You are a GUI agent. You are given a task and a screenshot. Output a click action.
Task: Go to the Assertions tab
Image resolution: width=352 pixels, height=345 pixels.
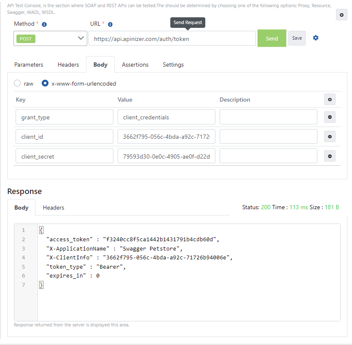click(135, 65)
